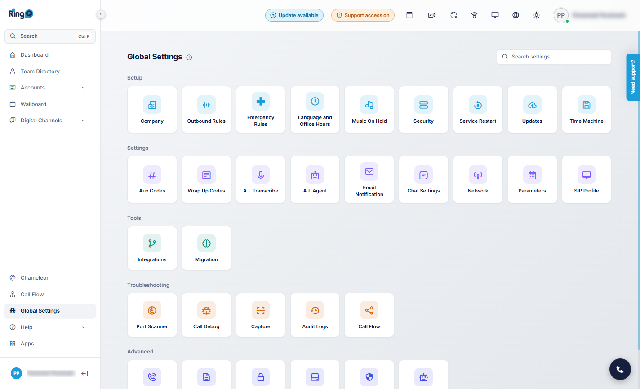Open Apps in sidebar
640x389 pixels.
pos(50,344)
